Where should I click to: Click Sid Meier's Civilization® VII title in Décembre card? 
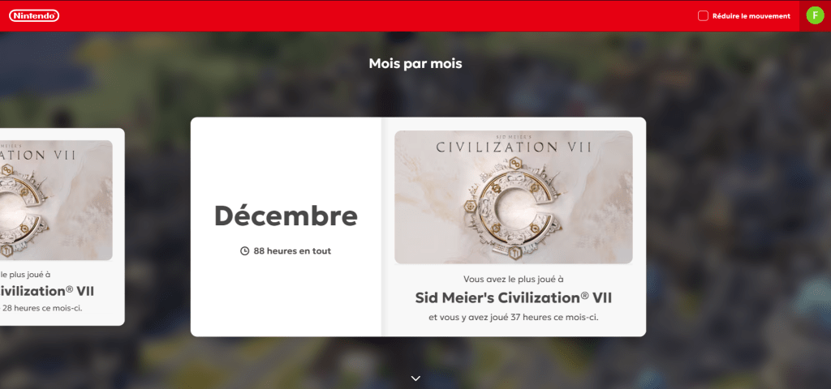click(514, 297)
